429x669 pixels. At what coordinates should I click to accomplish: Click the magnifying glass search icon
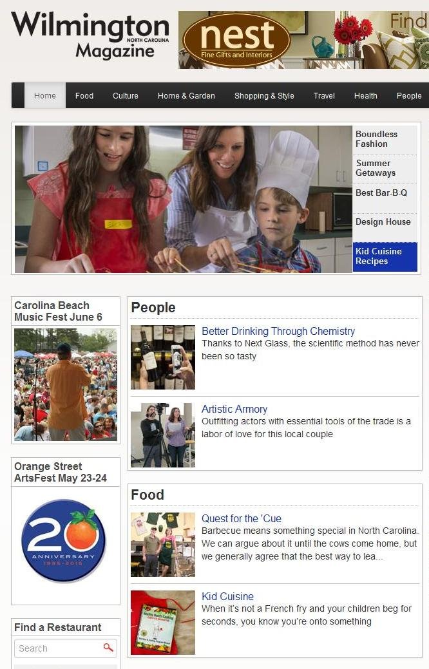click(x=108, y=648)
